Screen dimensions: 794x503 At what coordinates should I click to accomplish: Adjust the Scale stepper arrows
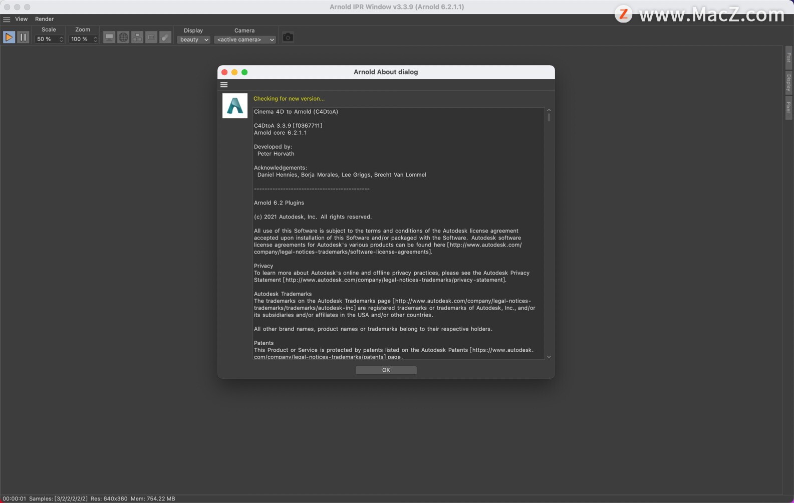tap(62, 39)
